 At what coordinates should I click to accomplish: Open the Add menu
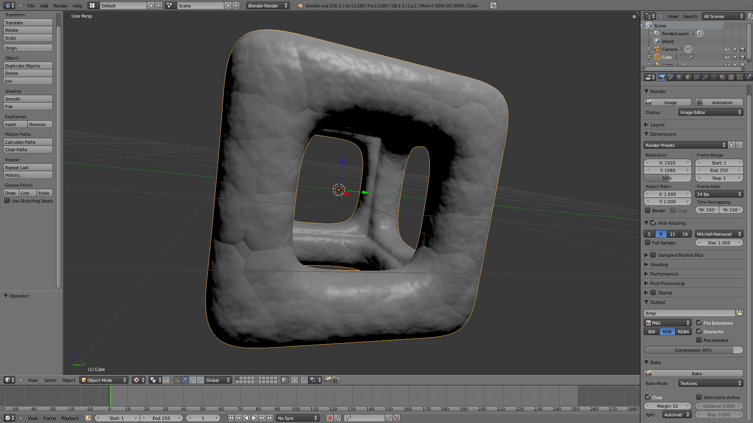pyautogui.click(x=44, y=5)
